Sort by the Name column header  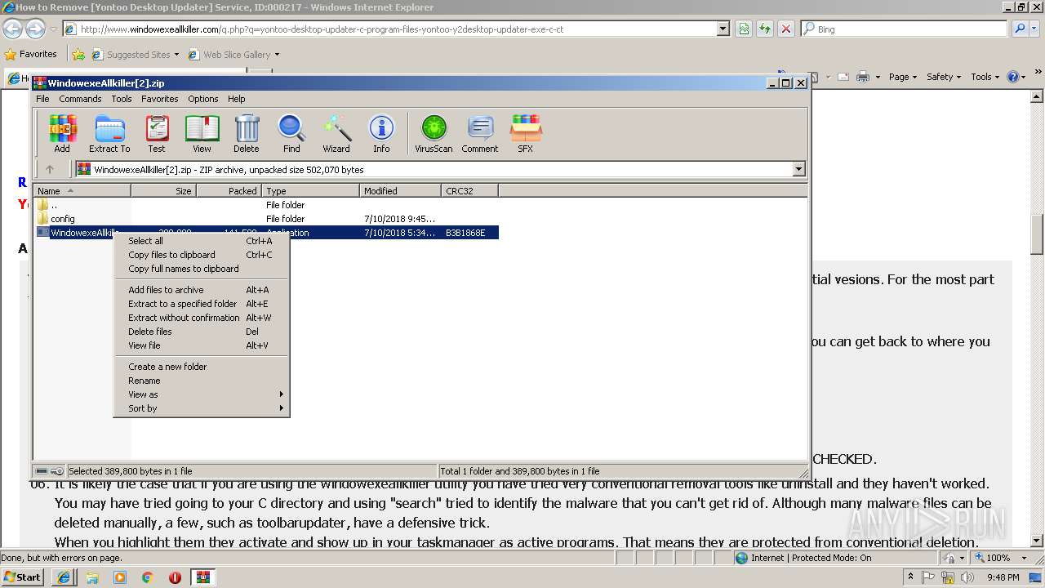[82, 191]
